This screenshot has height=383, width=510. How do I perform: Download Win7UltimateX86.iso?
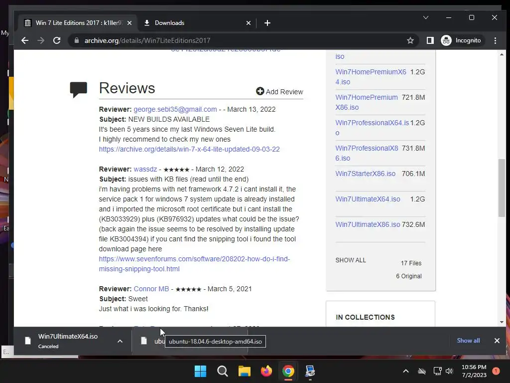pyautogui.click(x=368, y=224)
